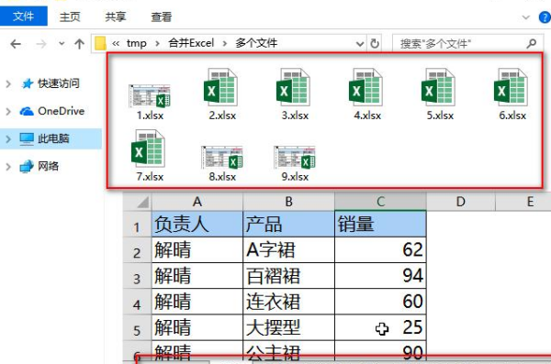Select column B header in spreadsheet

coord(289,202)
